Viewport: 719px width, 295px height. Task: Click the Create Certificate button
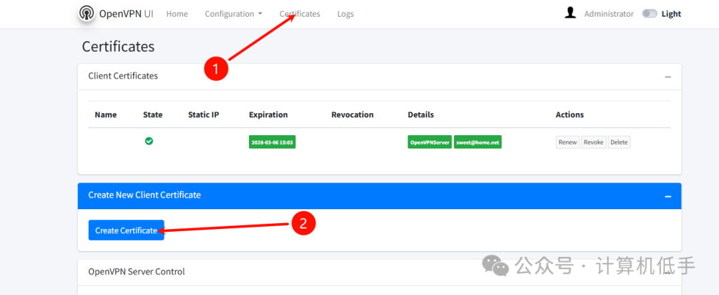pyautogui.click(x=126, y=230)
